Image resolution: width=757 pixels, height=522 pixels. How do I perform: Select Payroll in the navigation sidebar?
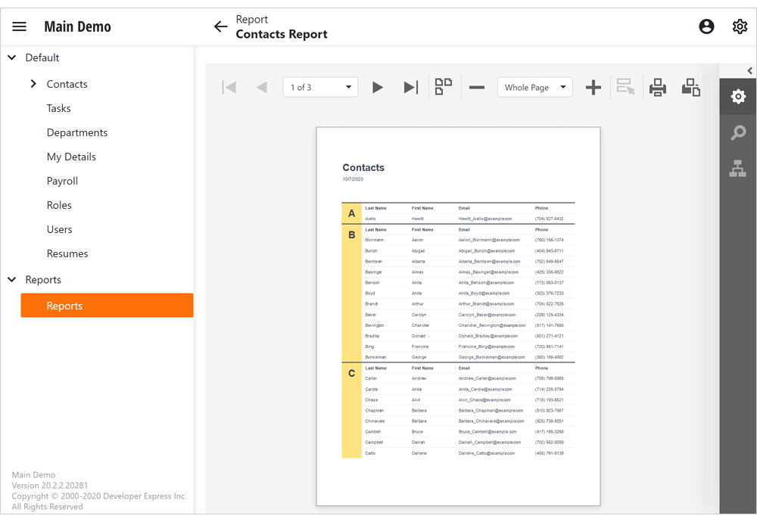(62, 181)
